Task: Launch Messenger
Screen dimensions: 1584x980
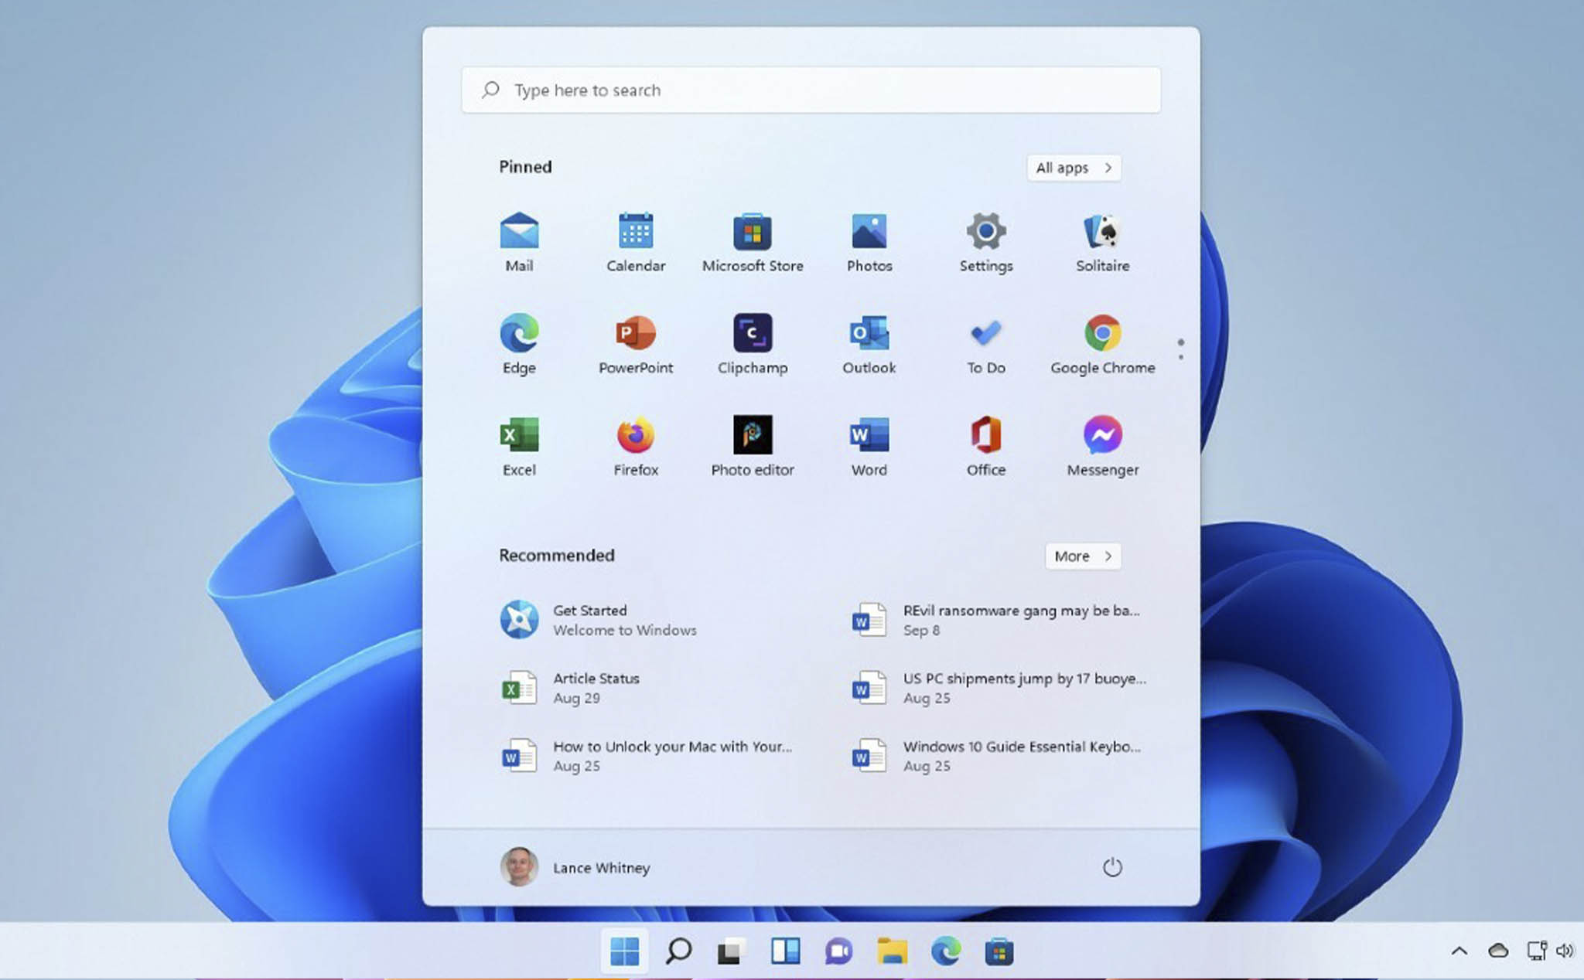Action: click(1102, 446)
